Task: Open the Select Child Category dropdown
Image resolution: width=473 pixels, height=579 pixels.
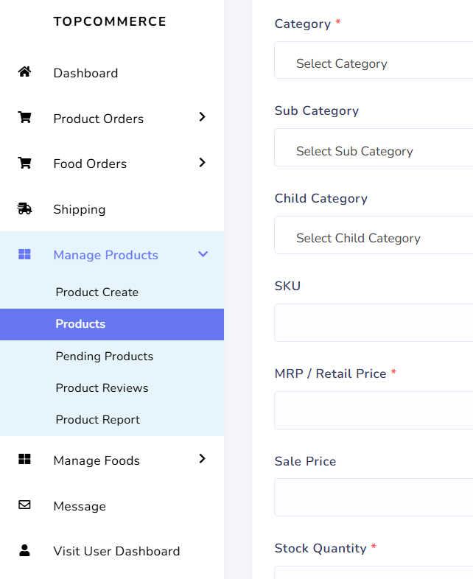Action: click(x=374, y=235)
